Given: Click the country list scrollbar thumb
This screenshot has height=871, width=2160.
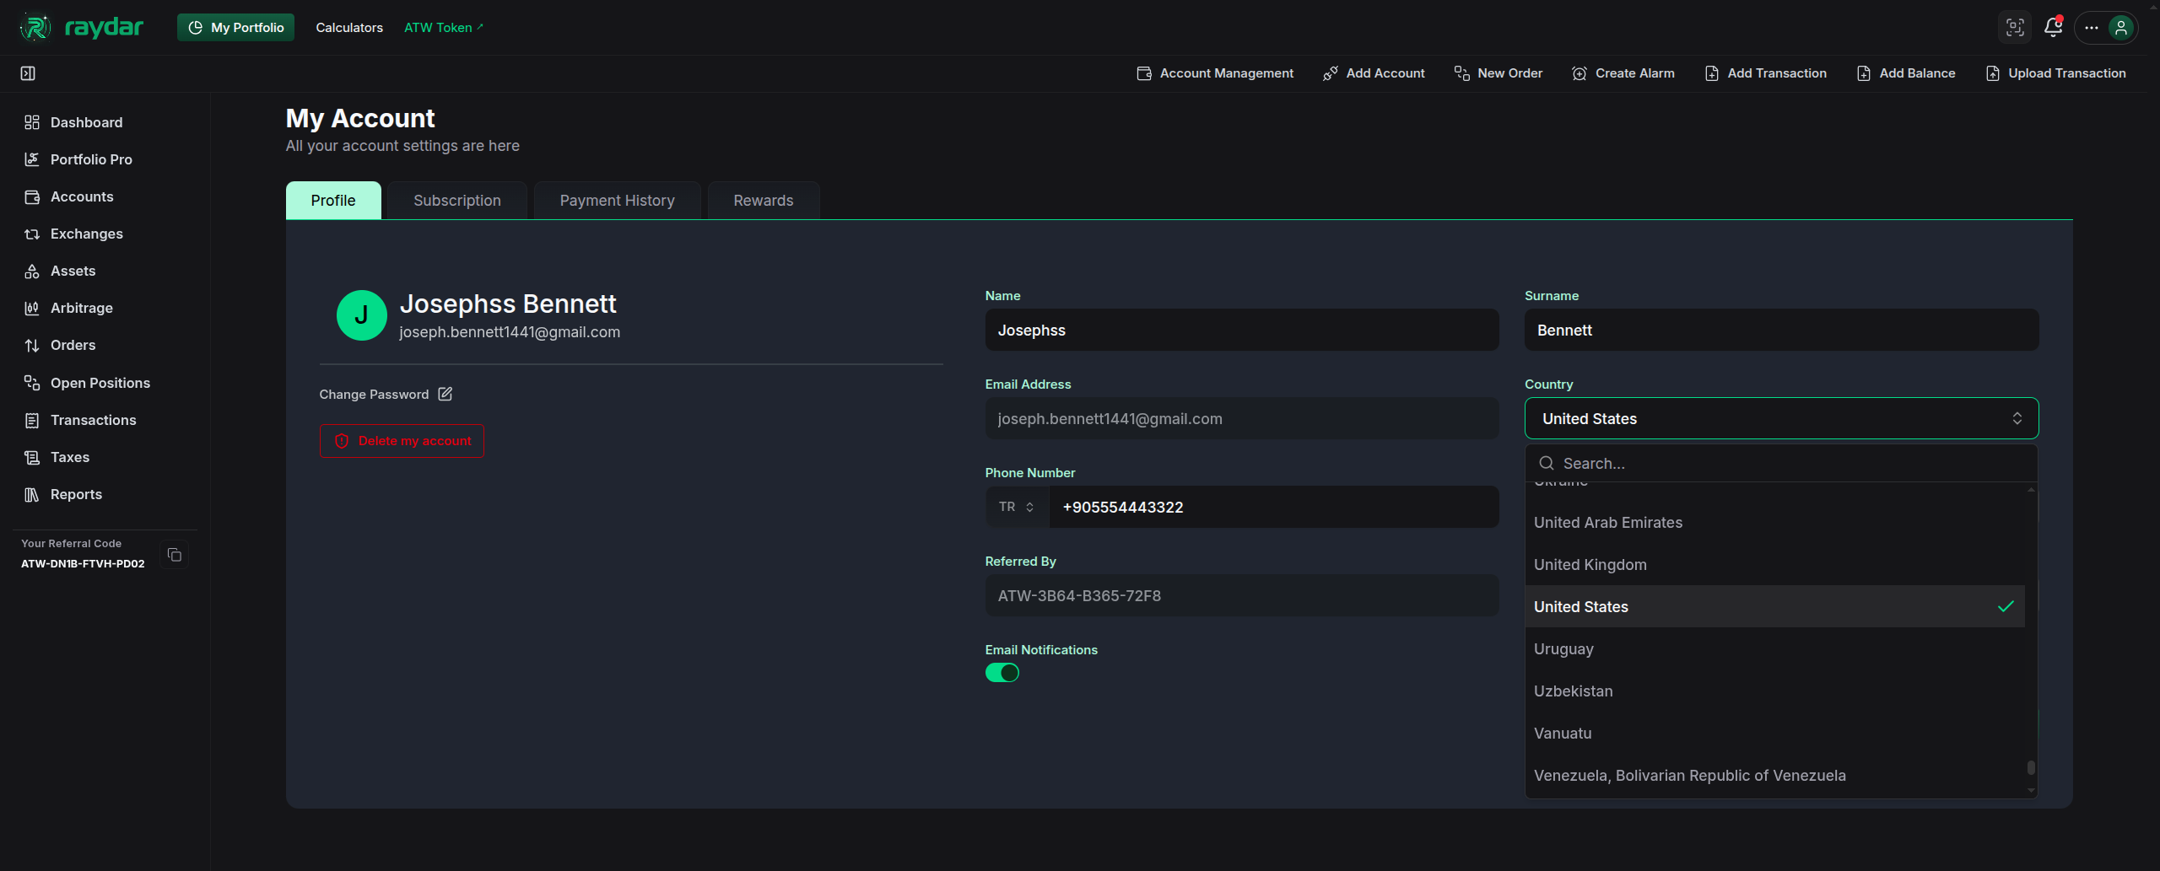Looking at the screenshot, I should point(2031,767).
